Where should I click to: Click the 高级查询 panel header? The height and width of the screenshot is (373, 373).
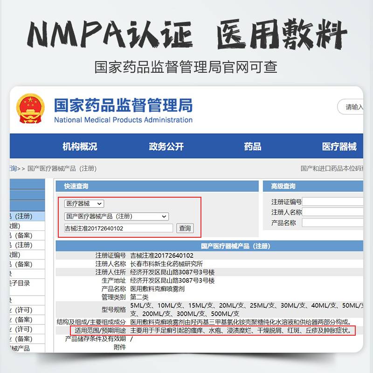313,186
